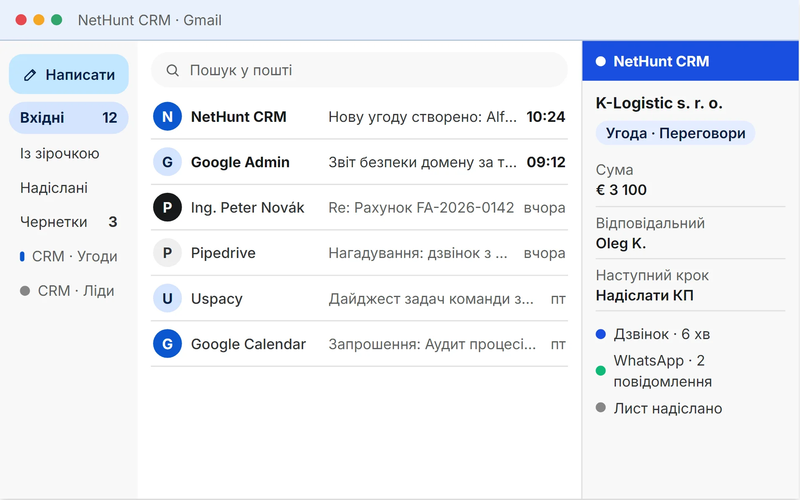Click the blue dot next to Дзвінок
This screenshot has height=500, width=800.
pos(601,334)
